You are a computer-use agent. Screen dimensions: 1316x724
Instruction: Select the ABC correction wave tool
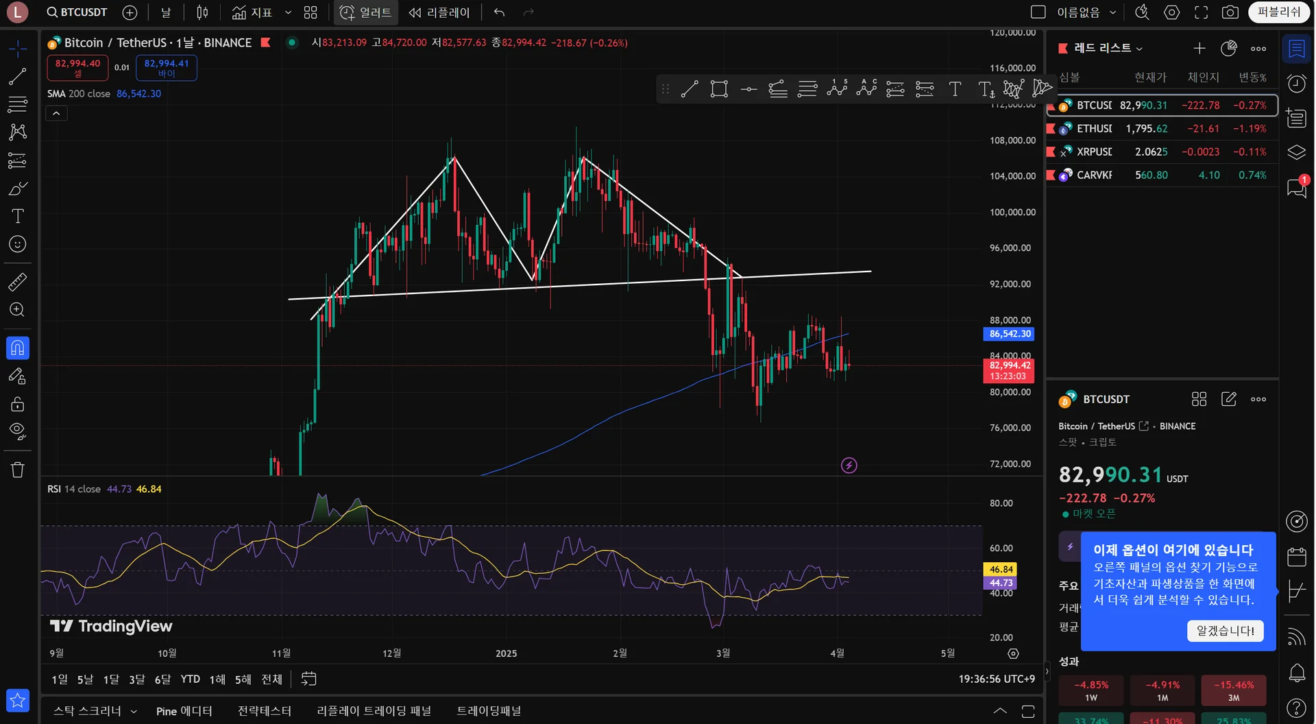[x=866, y=88]
